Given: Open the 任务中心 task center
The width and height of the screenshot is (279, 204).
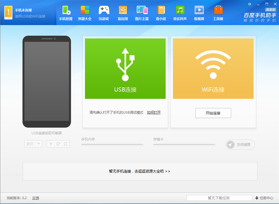Looking at the screenshot, I should point(264,198).
